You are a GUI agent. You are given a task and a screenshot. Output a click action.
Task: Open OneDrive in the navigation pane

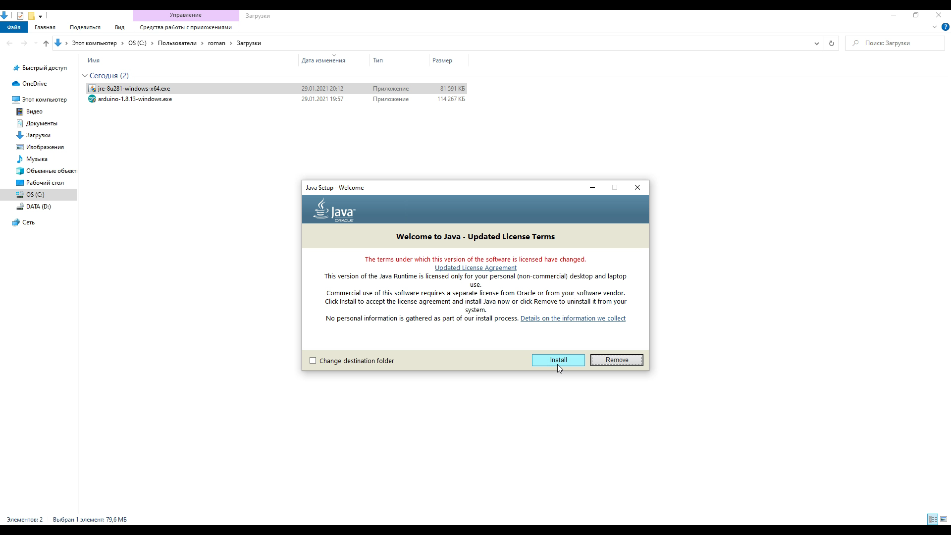34,84
